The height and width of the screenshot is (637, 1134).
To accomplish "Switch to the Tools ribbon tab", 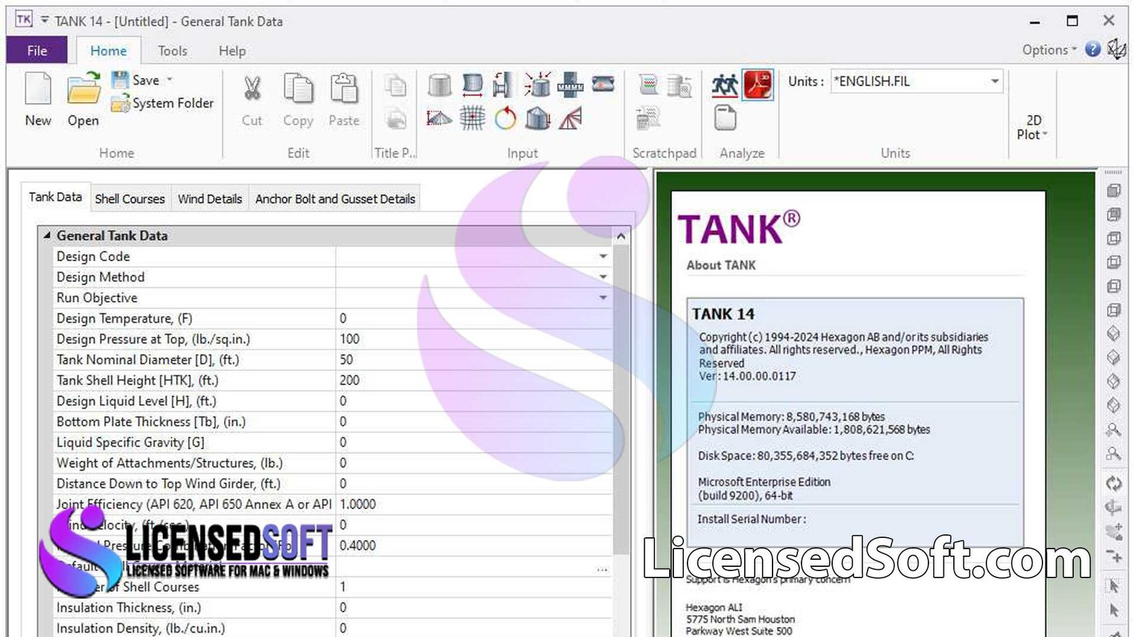I will point(172,50).
